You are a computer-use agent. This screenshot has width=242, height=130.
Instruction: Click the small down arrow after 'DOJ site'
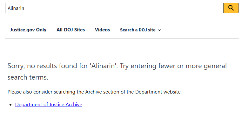click(x=159, y=30)
